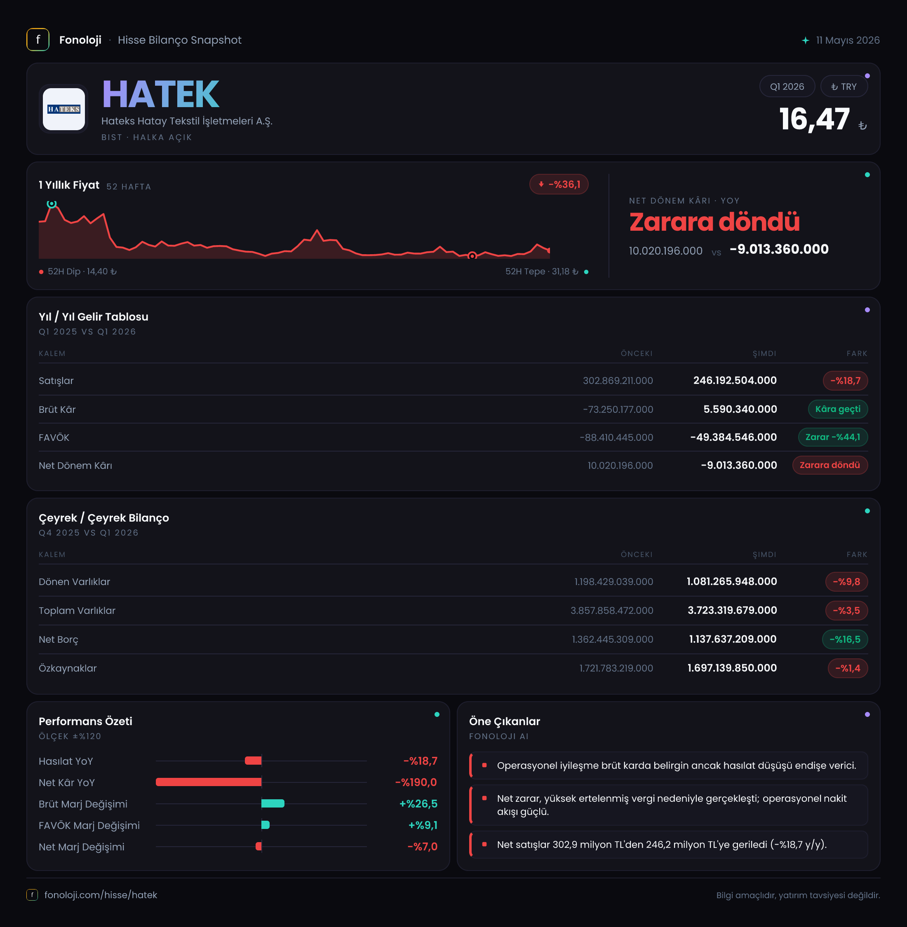Click the Hasılat YoY red bar

253,761
